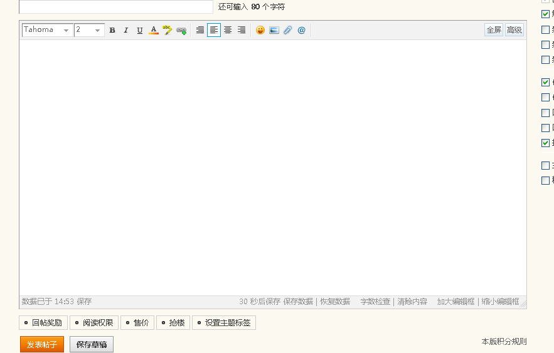Image resolution: width=554 pixels, height=353 pixels.
Task: Expand the 设置主题标签 section
Action: [224, 323]
